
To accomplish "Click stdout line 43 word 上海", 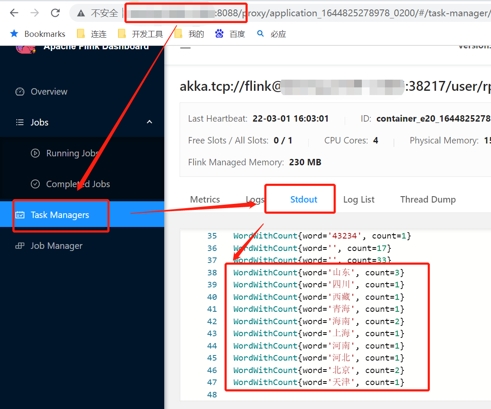I will tap(341, 334).
